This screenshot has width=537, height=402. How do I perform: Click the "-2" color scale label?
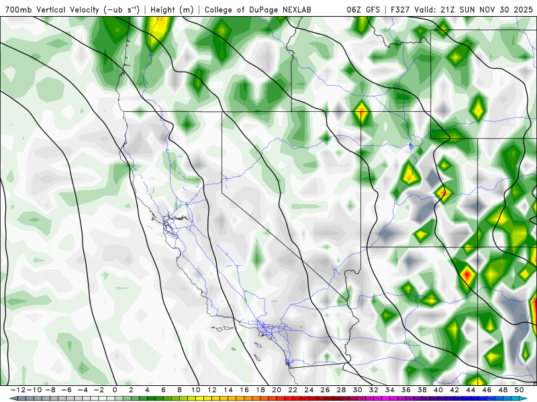[x=99, y=390]
